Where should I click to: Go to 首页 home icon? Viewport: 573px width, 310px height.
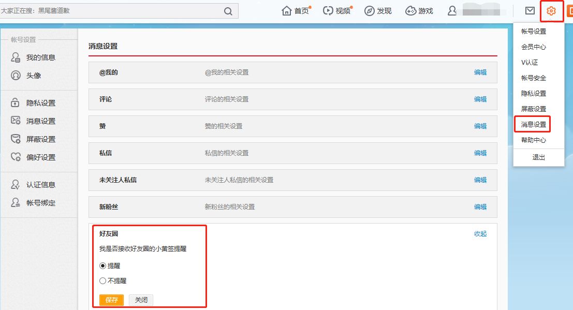point(287,11)
